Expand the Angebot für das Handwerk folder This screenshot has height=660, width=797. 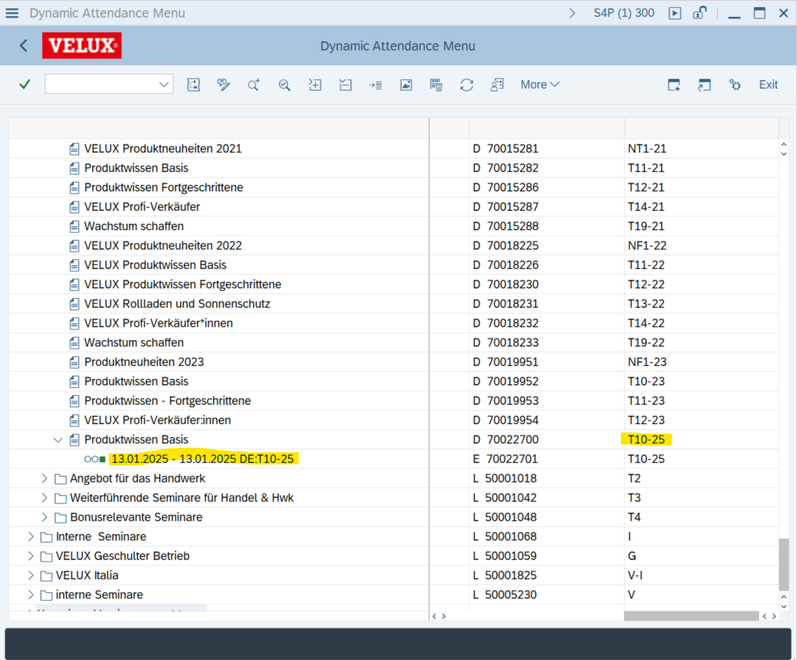(44, 478)
